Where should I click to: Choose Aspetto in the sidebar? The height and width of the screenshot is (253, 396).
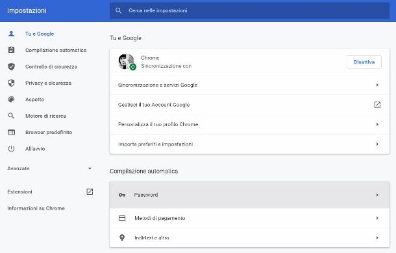tap(34, 100)
